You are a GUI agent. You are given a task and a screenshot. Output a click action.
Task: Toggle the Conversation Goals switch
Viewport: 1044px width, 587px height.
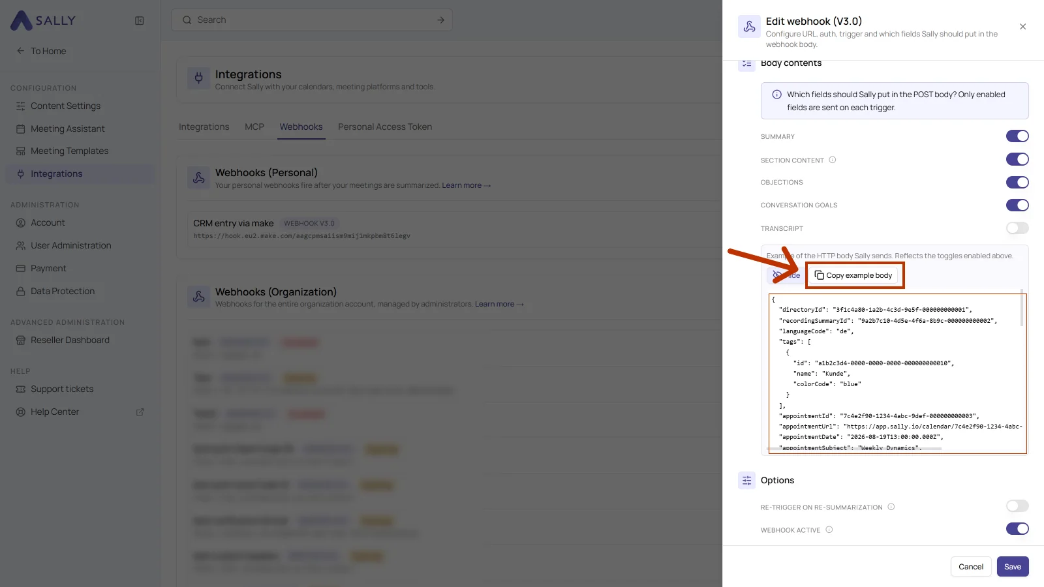(1017, 205)
